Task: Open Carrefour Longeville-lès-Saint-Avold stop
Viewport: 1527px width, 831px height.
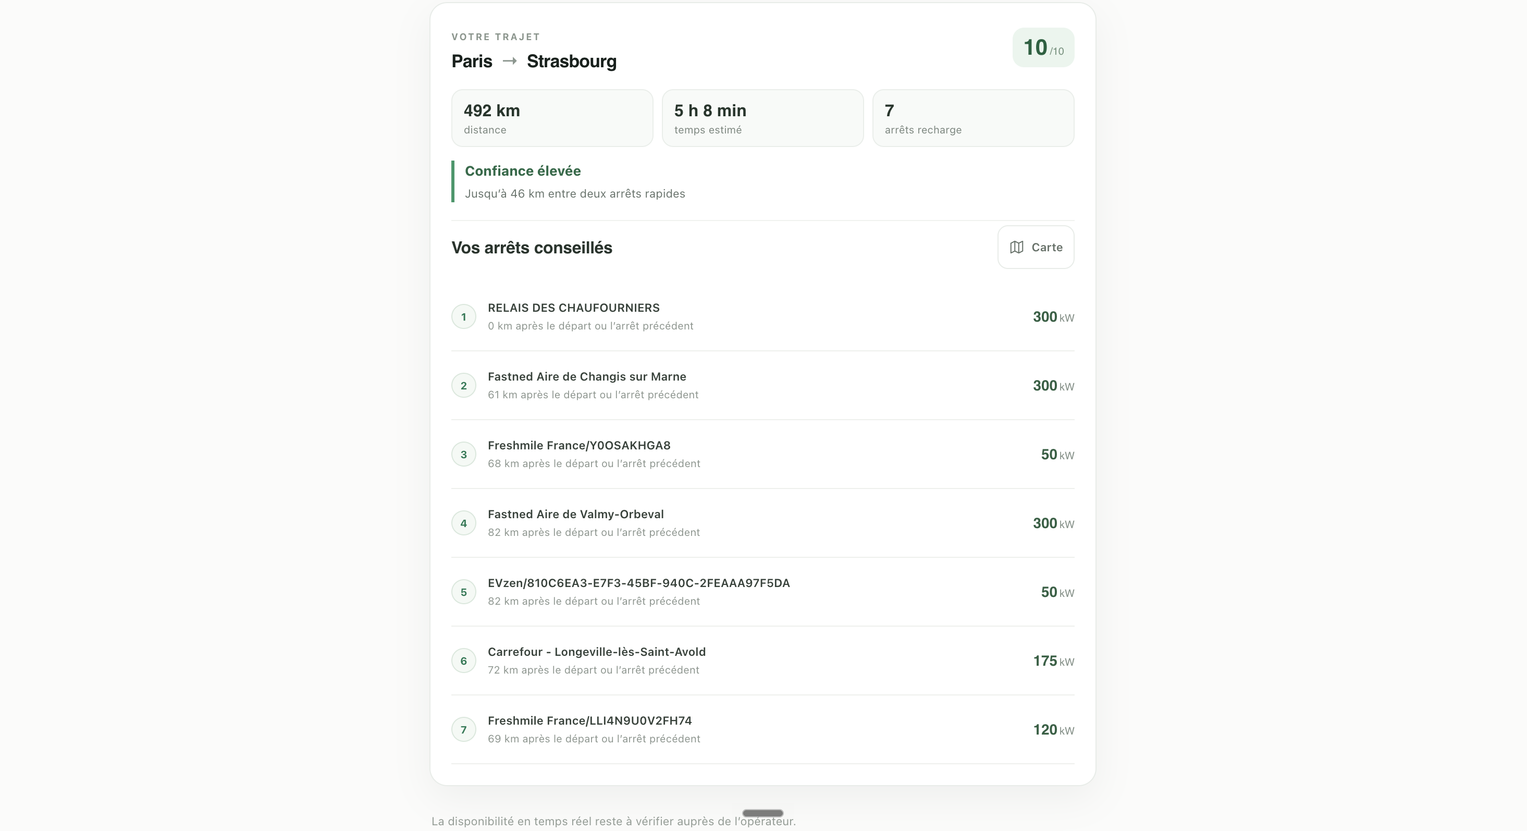Action: point(762,661)
